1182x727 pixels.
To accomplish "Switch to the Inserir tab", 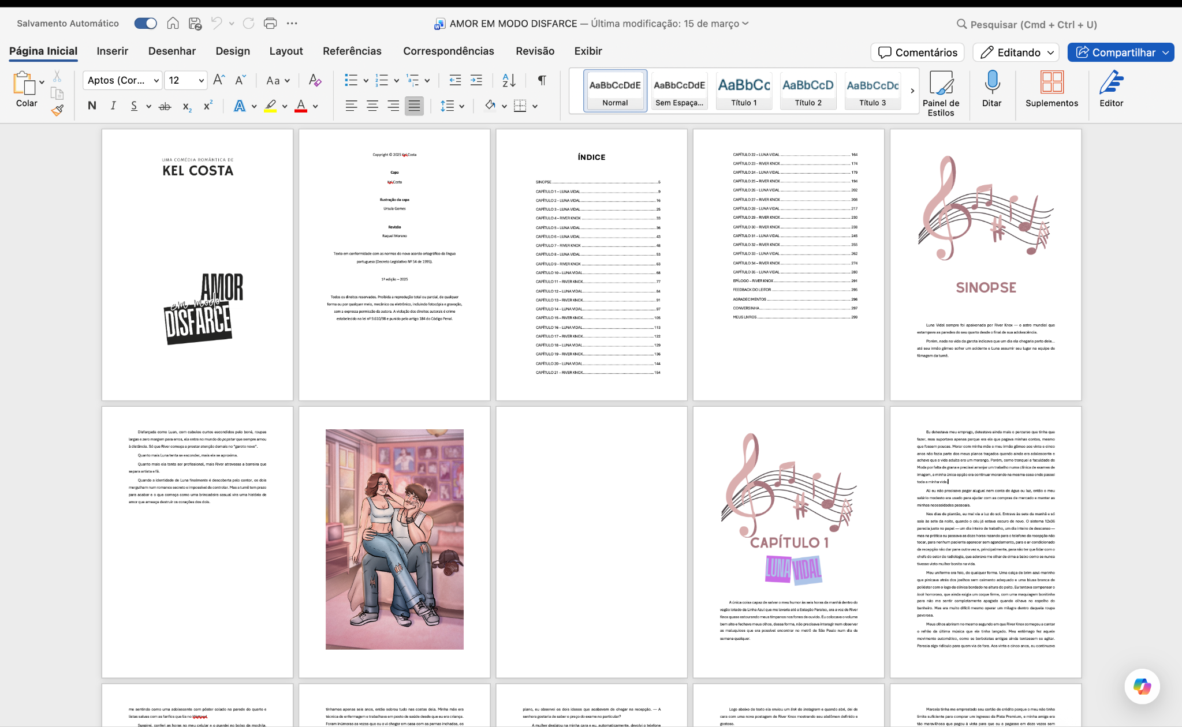I will coord(112,51).
